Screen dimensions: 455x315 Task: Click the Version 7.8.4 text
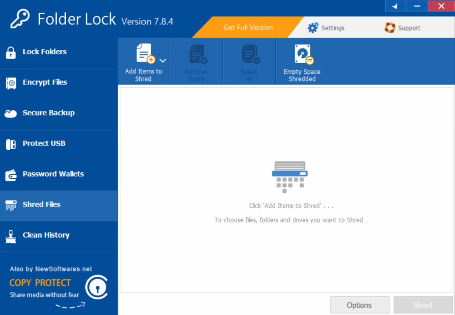click(147, 21)
